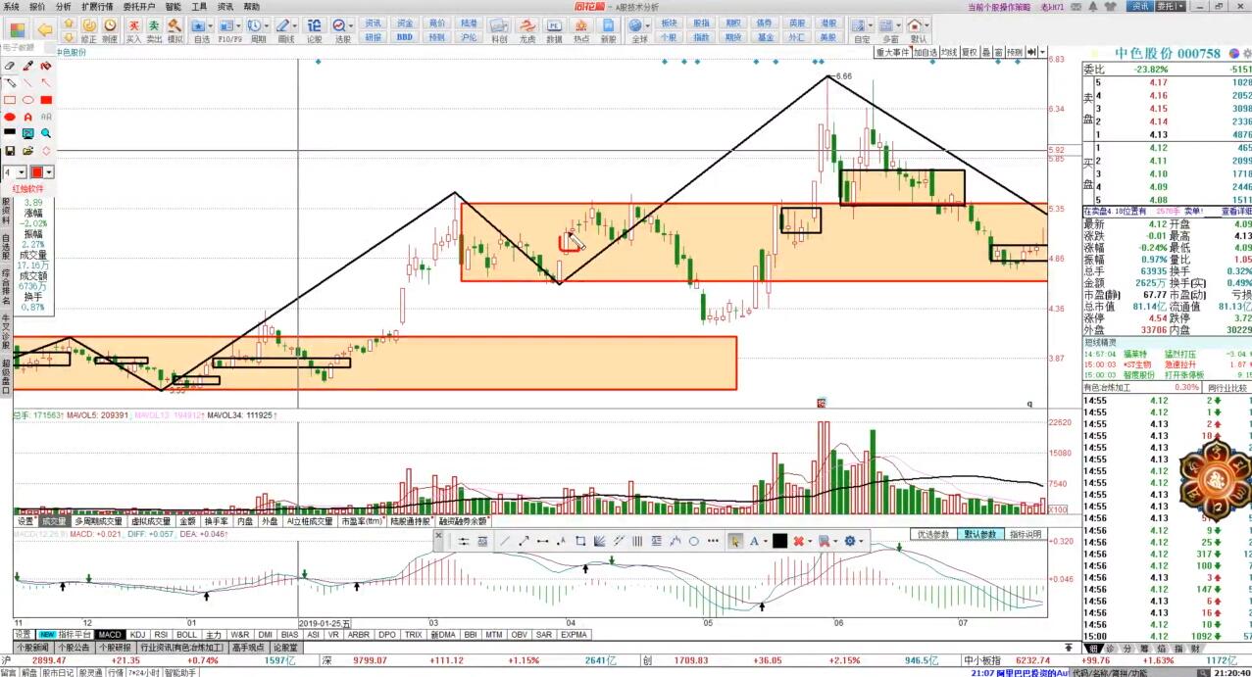The height and width of the screenshot is (677, 1252).
Task: Click the black color swatch in floating toolbar
Action: (779, 541)
